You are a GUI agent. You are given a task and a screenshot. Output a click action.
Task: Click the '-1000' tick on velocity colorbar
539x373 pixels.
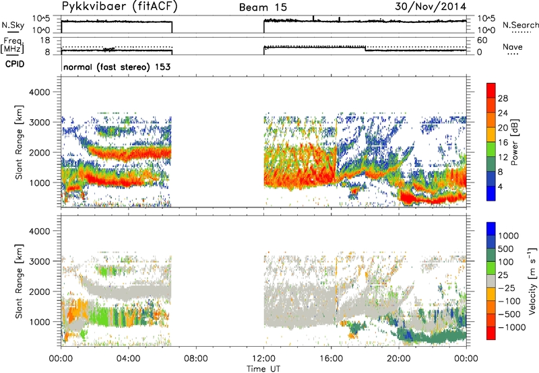pyautogui.click(x=511, y=327)
